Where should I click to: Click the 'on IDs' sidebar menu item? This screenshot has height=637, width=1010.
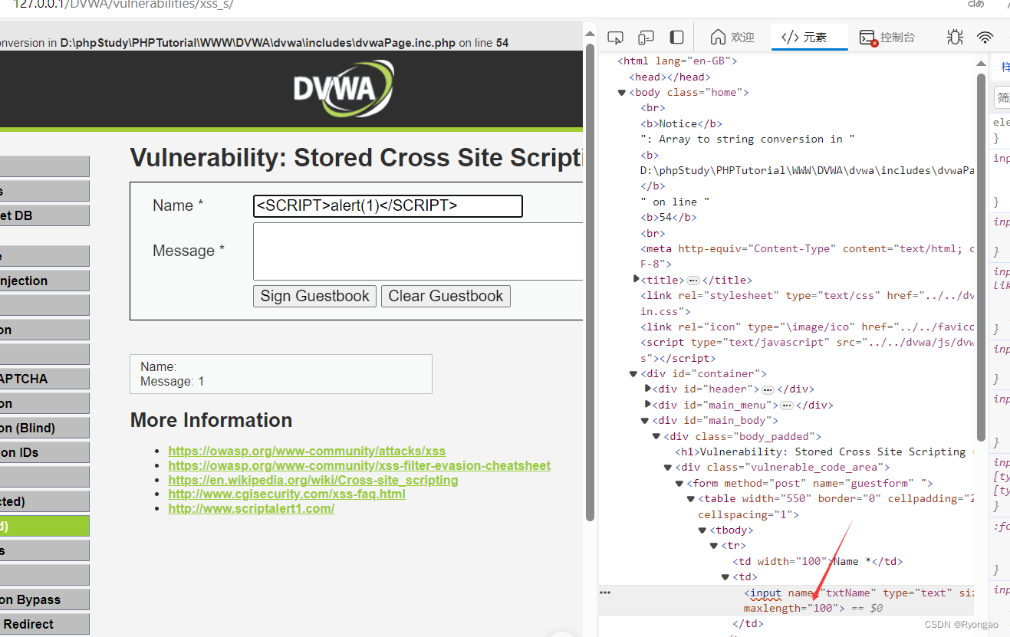pos(44,452)
